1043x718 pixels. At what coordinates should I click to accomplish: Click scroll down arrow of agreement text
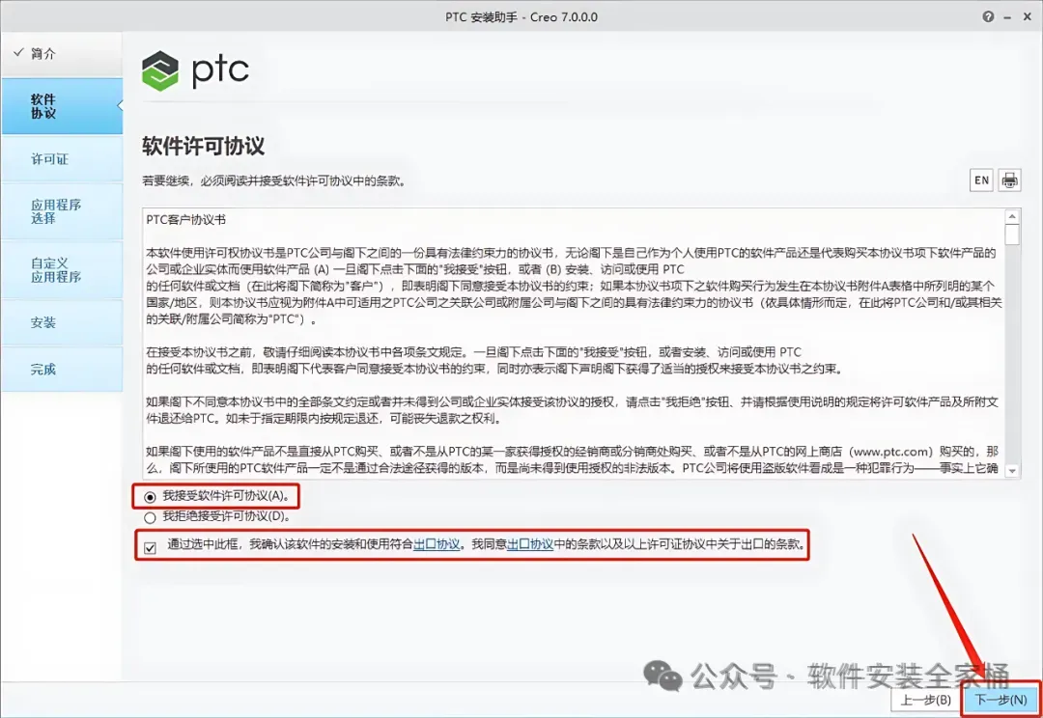[x=1012, y=471]
